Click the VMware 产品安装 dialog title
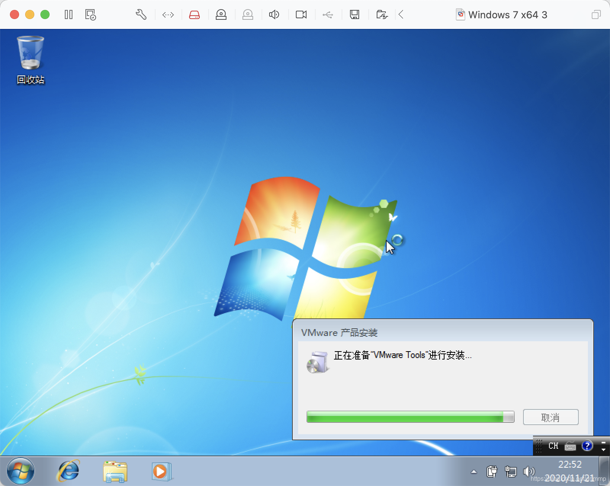The width and height of the screenshot is (610, 486). click(x=339, y=333)
